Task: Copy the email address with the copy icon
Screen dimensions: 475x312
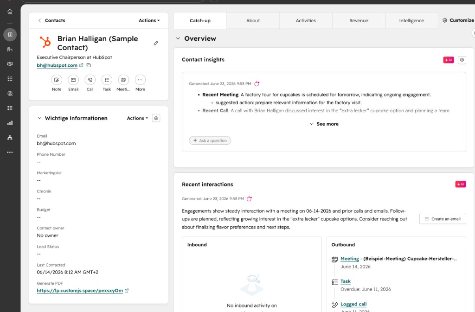Action: coord(89,65)
